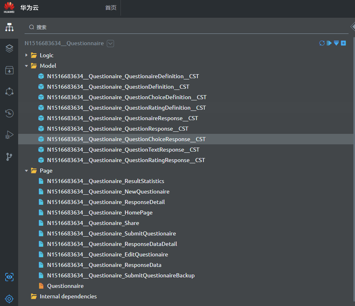Click the eye preview sidebar icon
Viewport: 355px width, 306px height.
9,277
